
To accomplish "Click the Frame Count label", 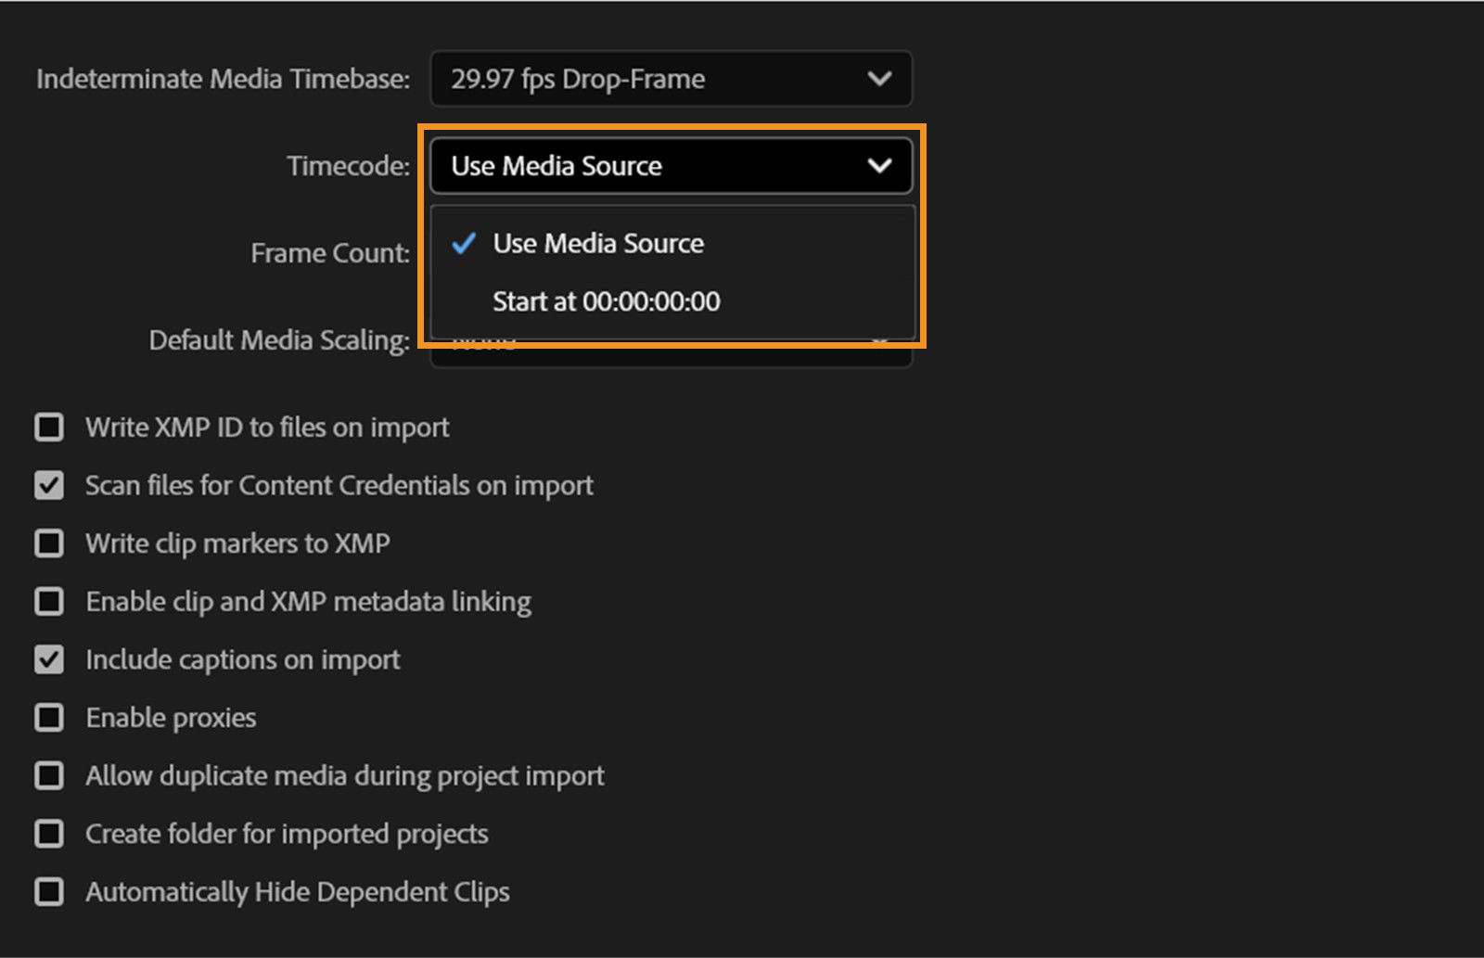I will (329, 252).
